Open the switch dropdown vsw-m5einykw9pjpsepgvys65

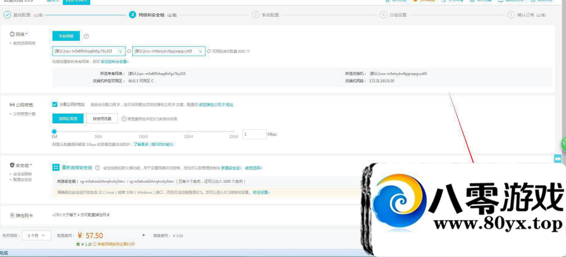(169, 51)
